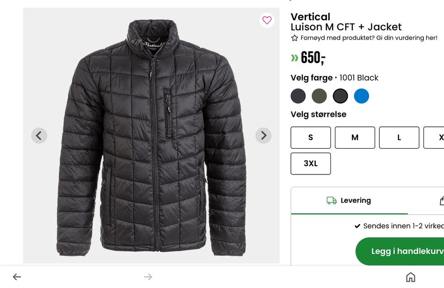Click the delivery truck icon
This screenshot has width=444, height=288.
coord(332,201)
